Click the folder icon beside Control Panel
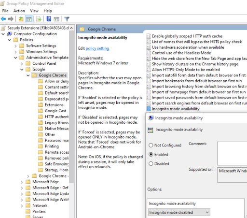Image resolution: width=247 pixels, height=218 pixels. point(28,63)
